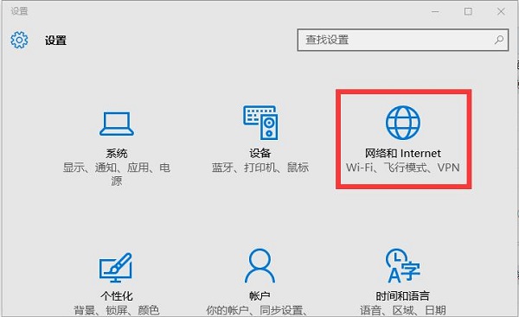Click the 系统 label
Viewport: 519px width, 317px height.
pyautogui.click(x=117, y=154)
